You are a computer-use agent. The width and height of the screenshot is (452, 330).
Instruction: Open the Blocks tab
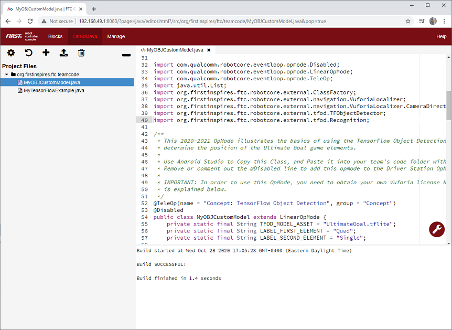(55, 36)
